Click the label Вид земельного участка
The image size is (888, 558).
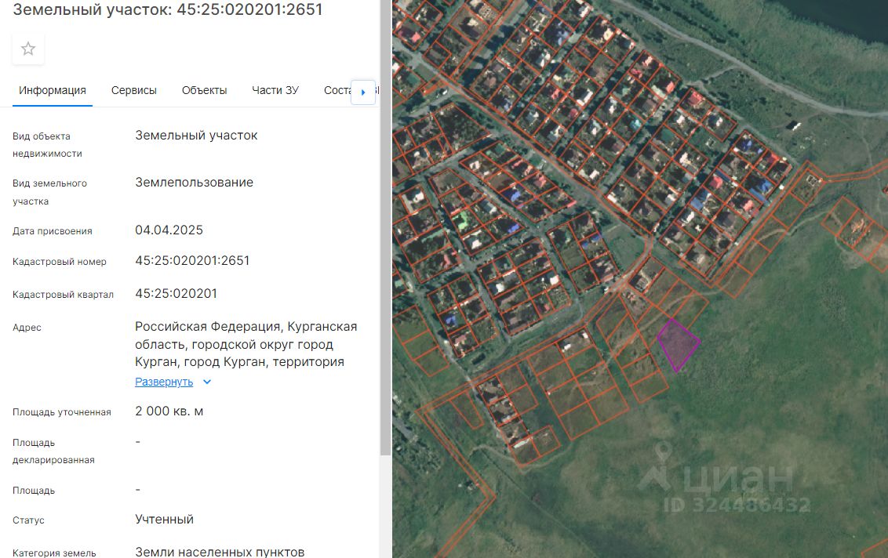(50, 193)
